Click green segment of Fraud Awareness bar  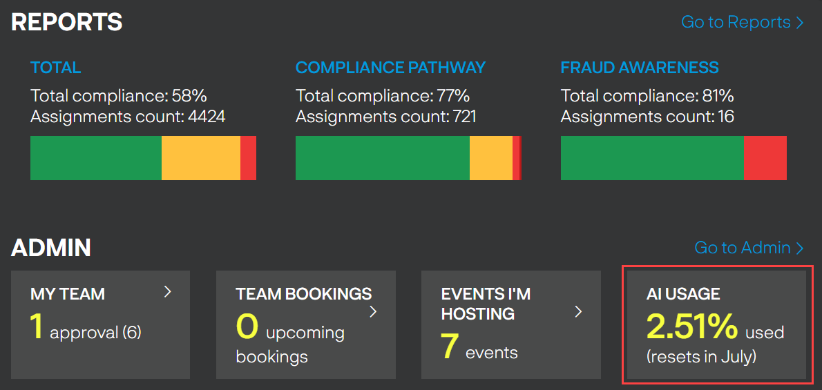coord(652,158)
